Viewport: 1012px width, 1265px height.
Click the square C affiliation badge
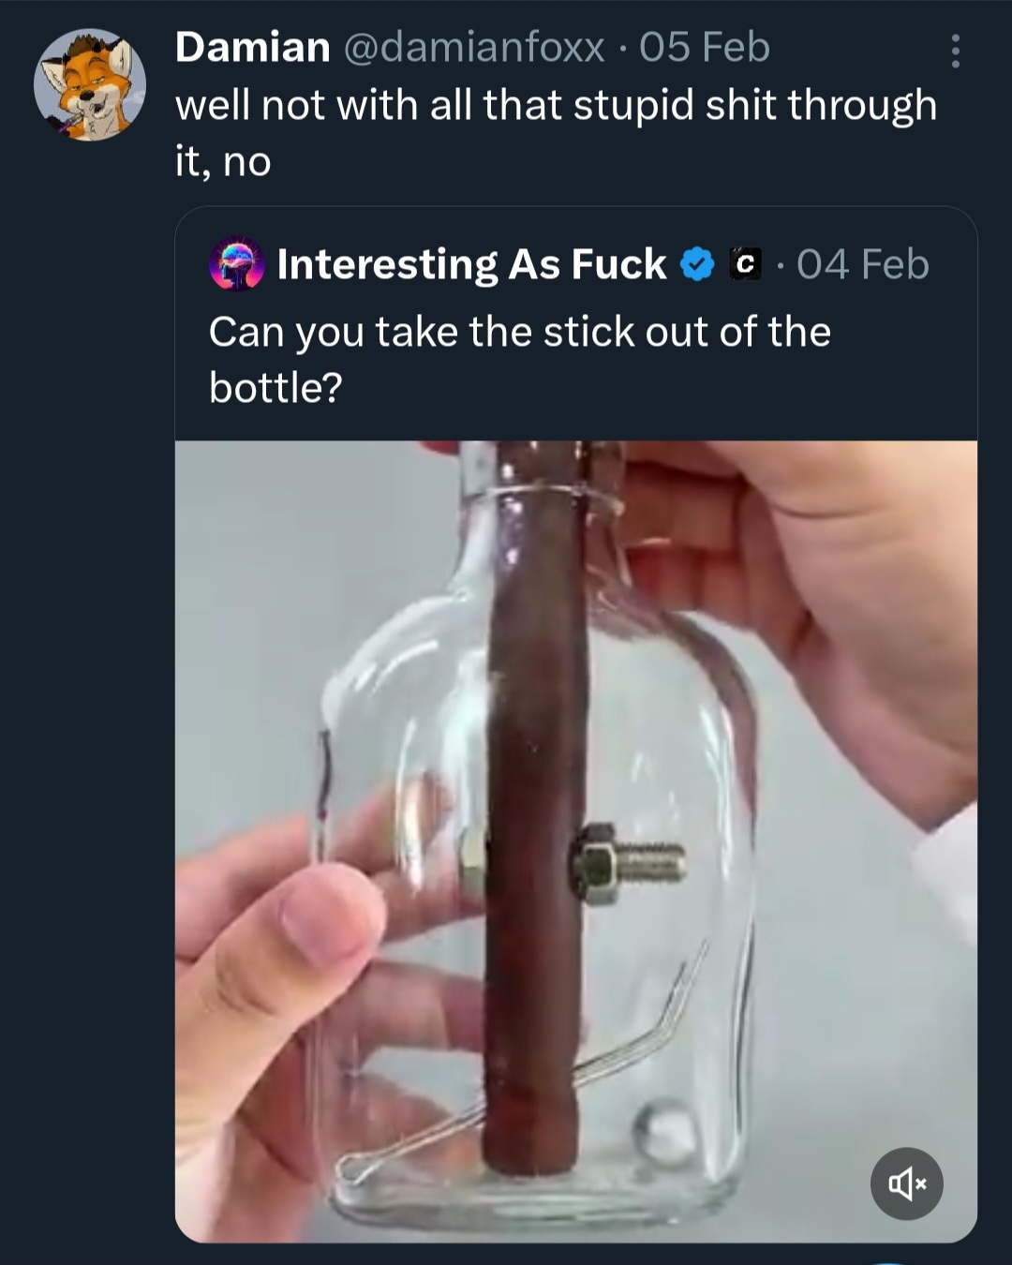[745, 265]
